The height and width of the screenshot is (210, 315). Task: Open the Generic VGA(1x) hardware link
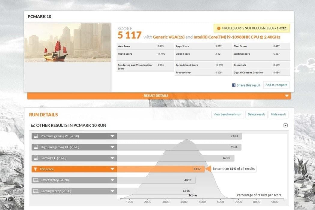pyautogui.click(x=168, y=37)
